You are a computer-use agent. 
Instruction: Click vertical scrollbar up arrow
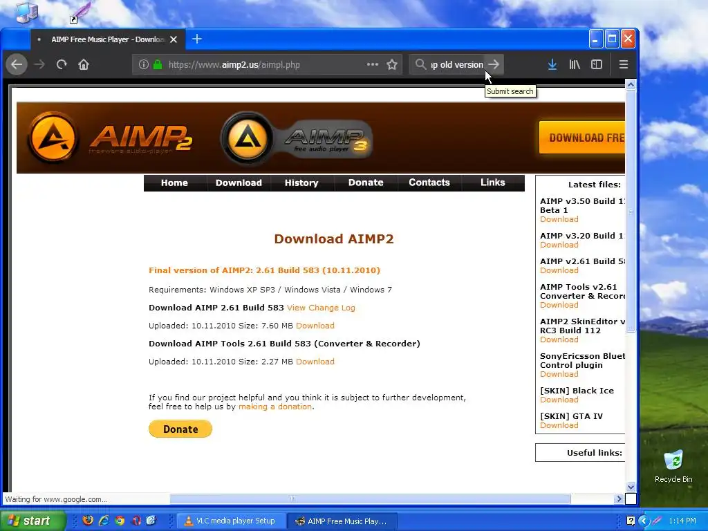click(x=631, y=84)
